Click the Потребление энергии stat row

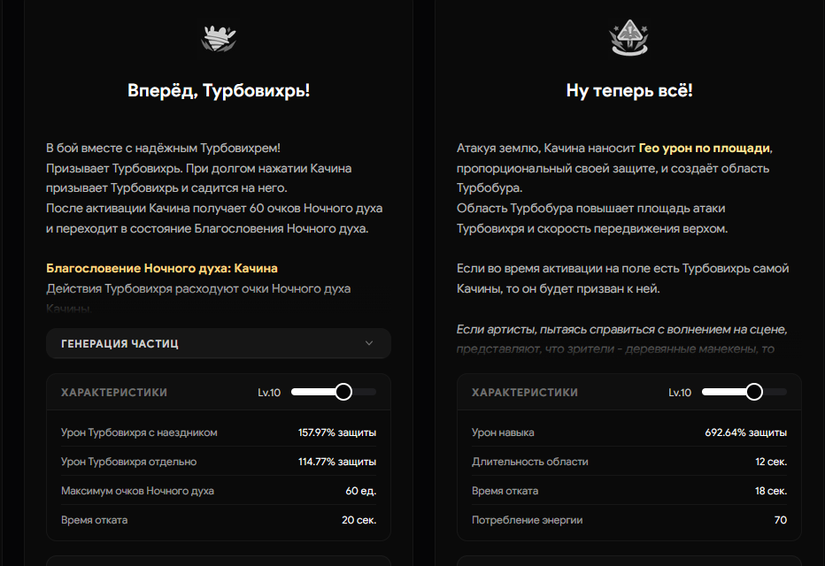point(629,520)
